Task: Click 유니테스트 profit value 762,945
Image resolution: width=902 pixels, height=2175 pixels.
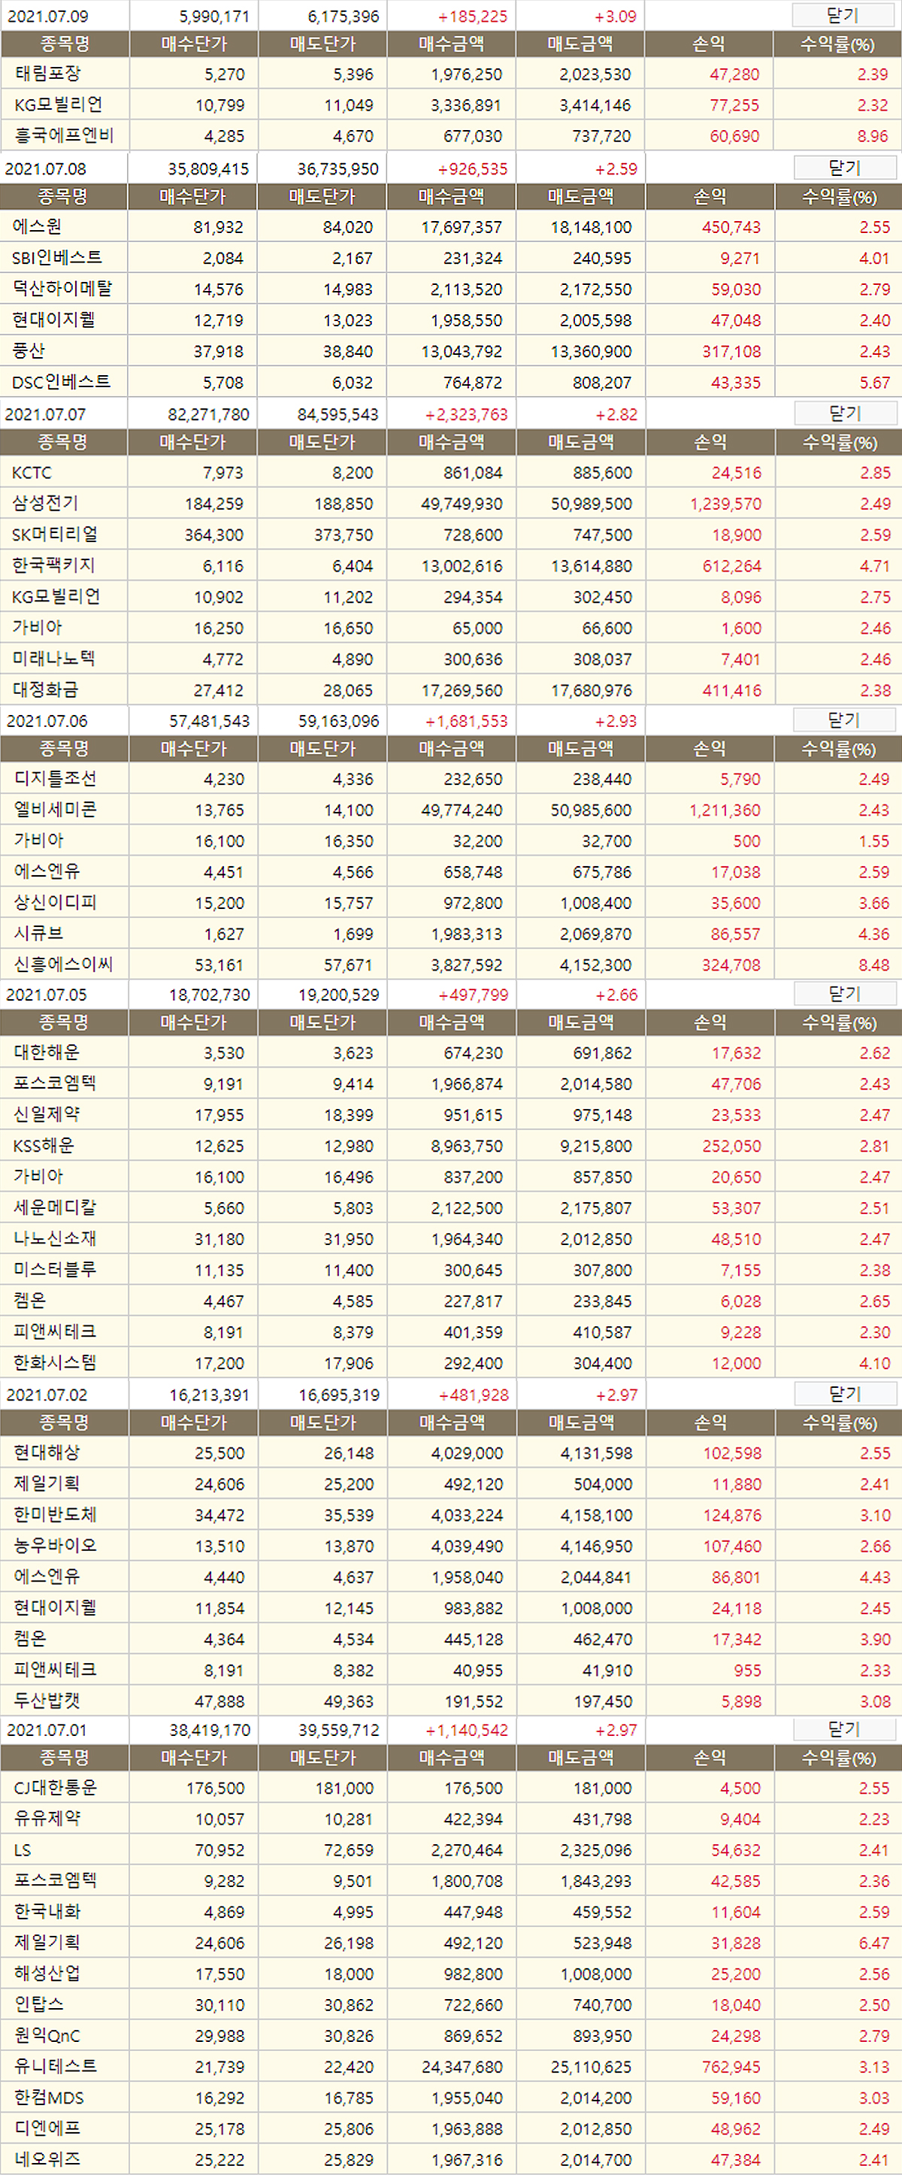Action: click(731, 2067)
